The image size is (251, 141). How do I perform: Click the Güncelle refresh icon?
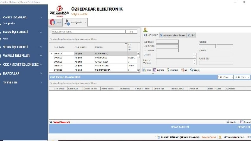coord(168,70)
